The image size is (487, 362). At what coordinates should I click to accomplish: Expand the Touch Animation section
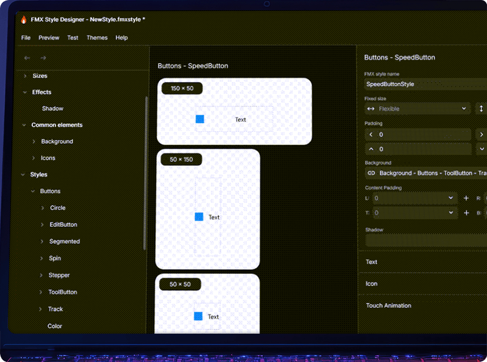coord(388,306)
